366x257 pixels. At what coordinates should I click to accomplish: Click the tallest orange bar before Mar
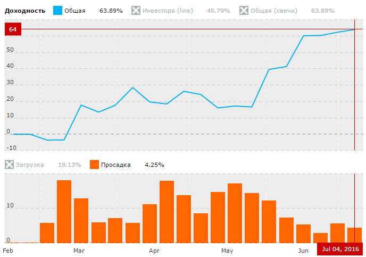point(64,211)
